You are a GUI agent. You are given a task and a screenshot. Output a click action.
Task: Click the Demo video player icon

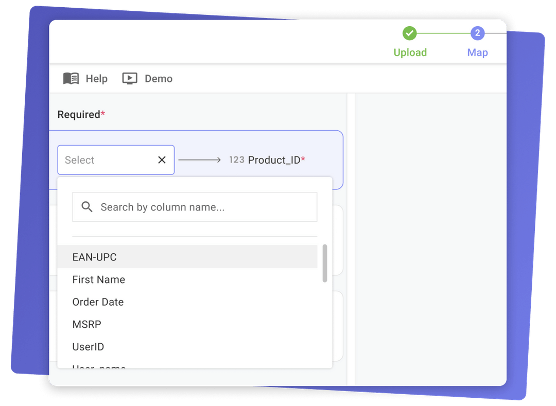(x=129, y=78)
